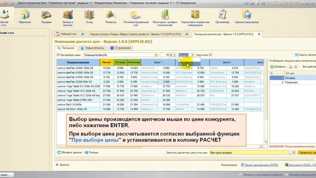Click the Скрыть настройки button

point(305,55)
